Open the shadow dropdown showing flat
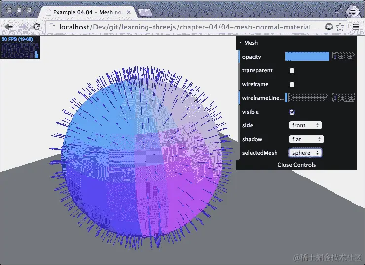The width and height of the screenshot is (365, 265). point(306,139)
